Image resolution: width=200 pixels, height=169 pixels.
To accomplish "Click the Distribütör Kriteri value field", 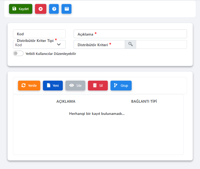I will point(161,45).
